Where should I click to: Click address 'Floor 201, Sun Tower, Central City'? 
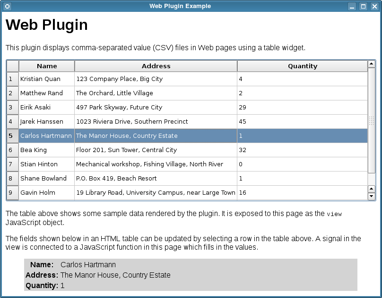156,150
